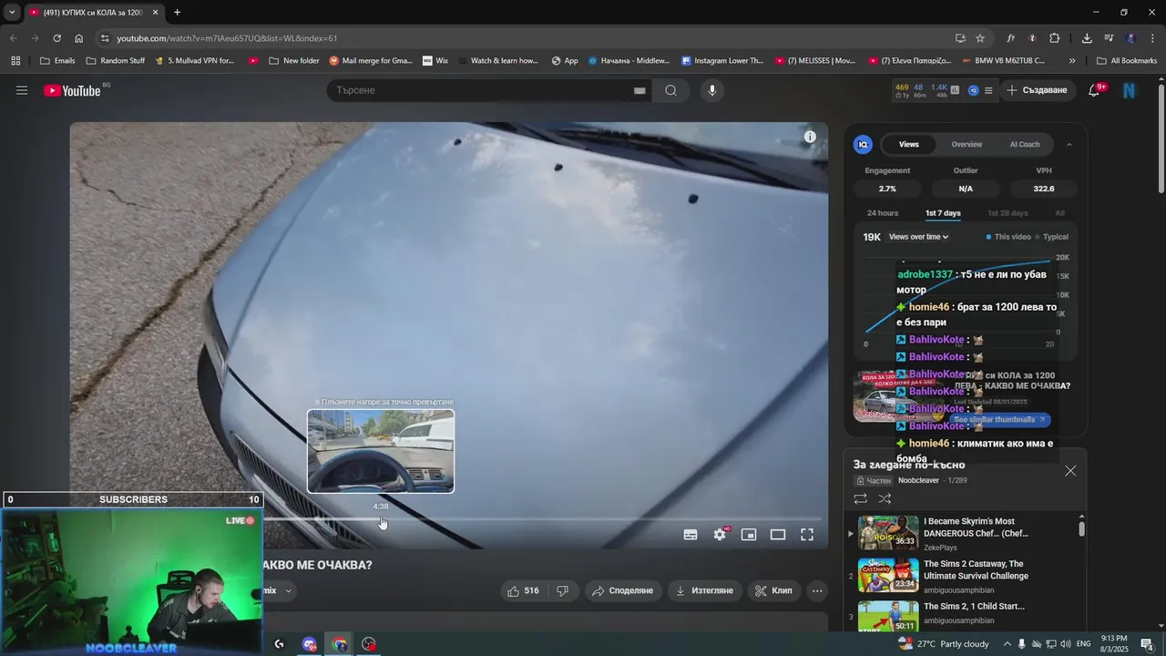1166x656 pixels.
Task: Enter fullscreen video mode
Action: [807, 535]
